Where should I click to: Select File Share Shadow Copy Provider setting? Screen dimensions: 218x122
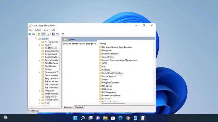tap(117, 47)
